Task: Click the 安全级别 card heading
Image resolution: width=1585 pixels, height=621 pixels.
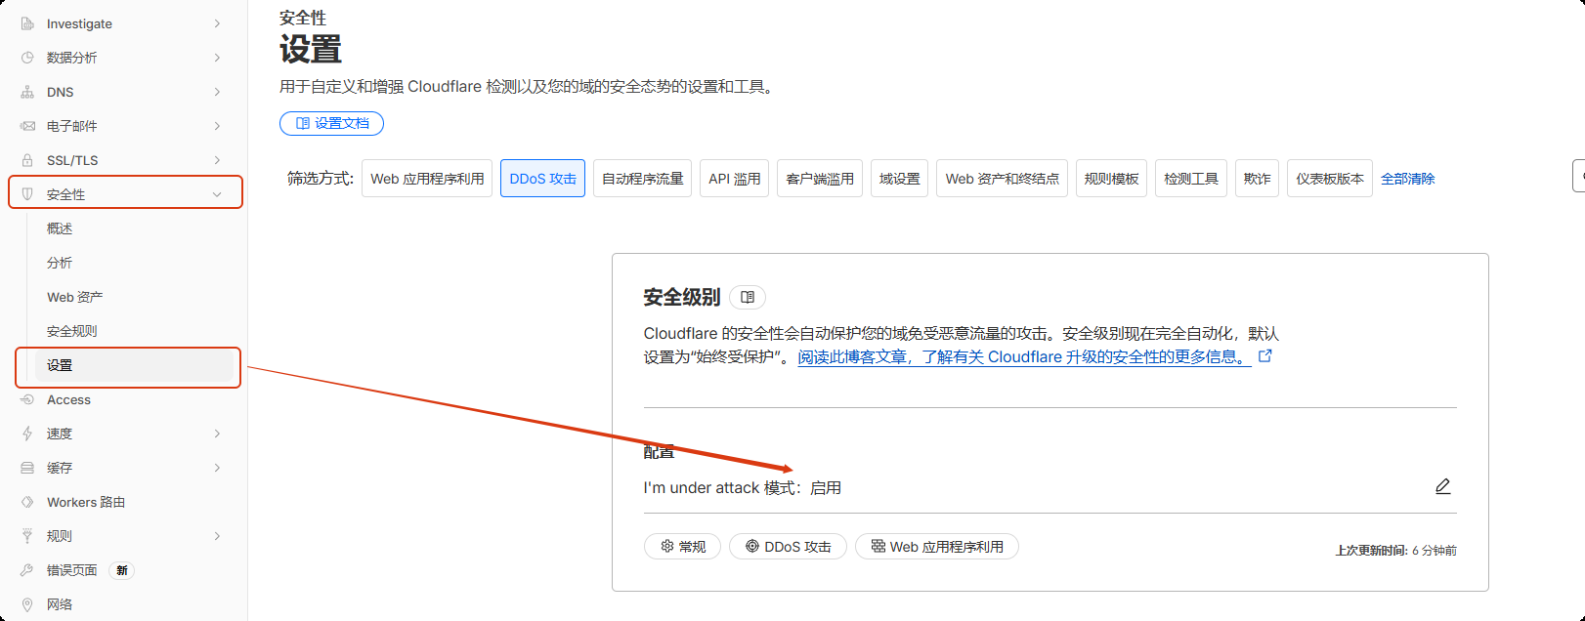Action: point(682,297)
